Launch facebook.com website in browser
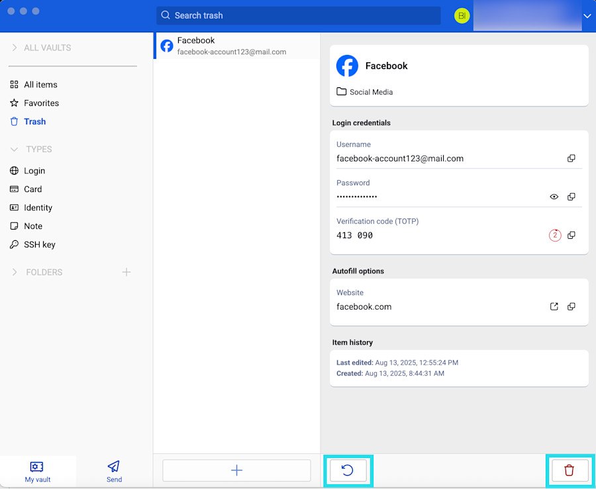596x489 pixels. point(554,307)
